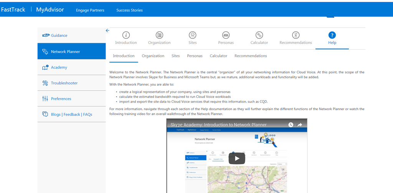The height and width of the screenshot is (193, 393).
Task: Select the Personas help sub-tab
Action: 195,56
